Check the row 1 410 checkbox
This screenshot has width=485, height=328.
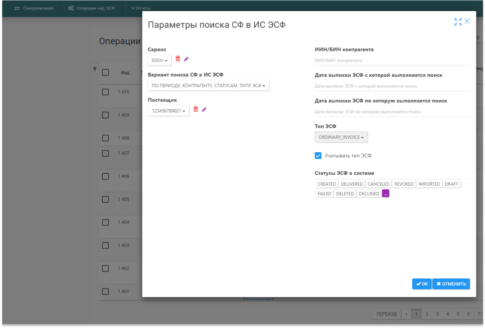tap(105, 92)
